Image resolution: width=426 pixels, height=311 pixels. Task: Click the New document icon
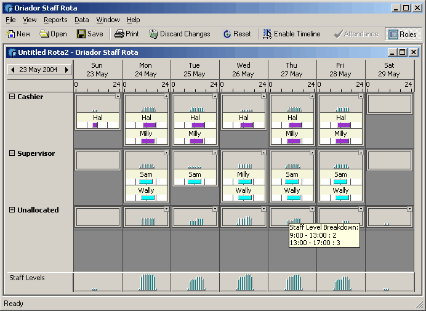10,34
